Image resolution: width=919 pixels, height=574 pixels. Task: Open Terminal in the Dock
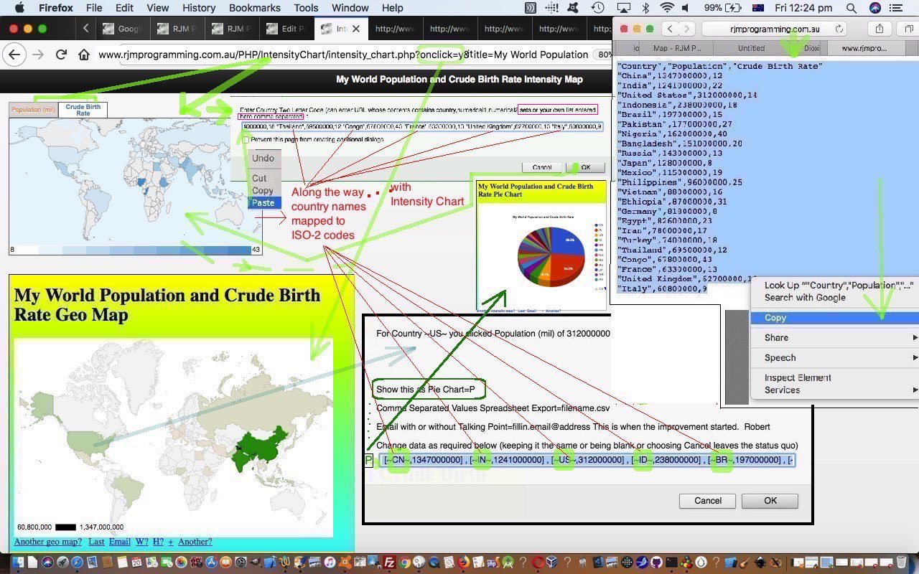point(671,563)
